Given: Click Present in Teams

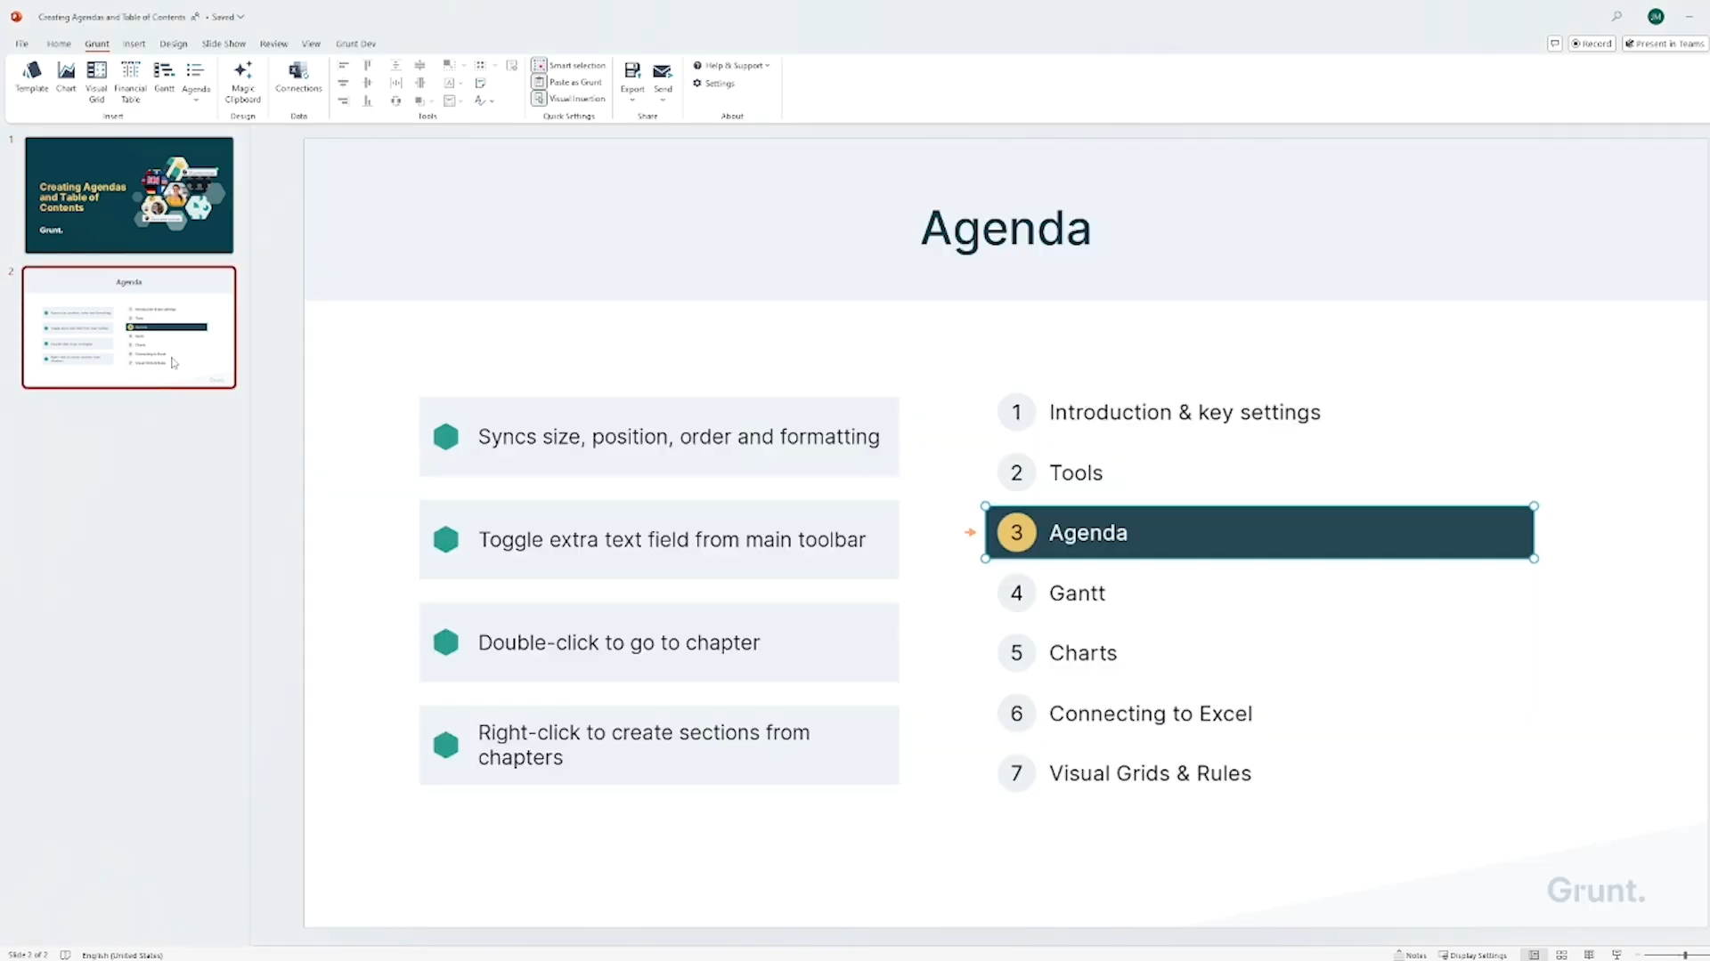Looking at the screenshot, I should coord(1665,44).
